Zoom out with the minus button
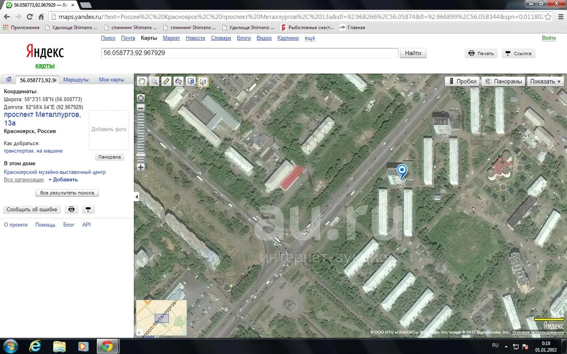The width and height of the screenshot is (567, 354). point(141,108)
